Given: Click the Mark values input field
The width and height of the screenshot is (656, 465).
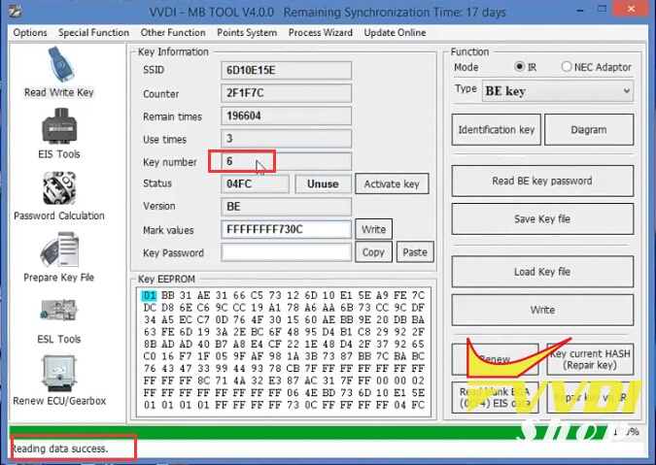Looking at the screenshot, I should [x=286, y=229].
